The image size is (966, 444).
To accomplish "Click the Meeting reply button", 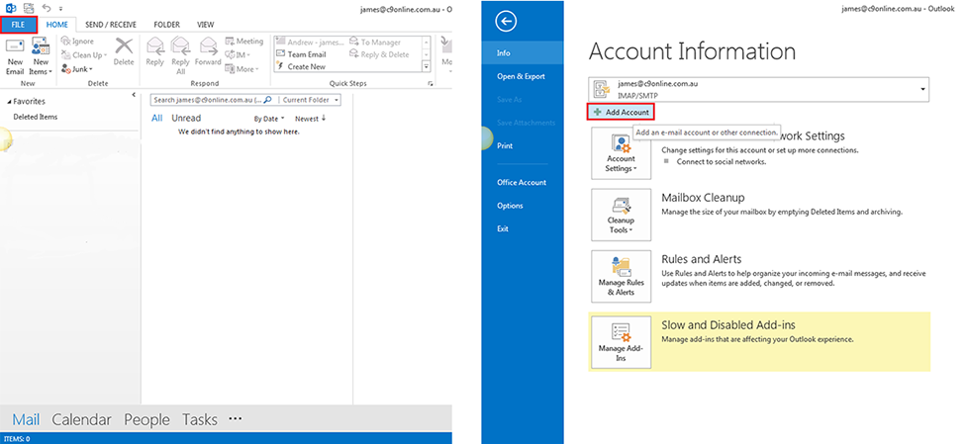I will tap(243, 42).
